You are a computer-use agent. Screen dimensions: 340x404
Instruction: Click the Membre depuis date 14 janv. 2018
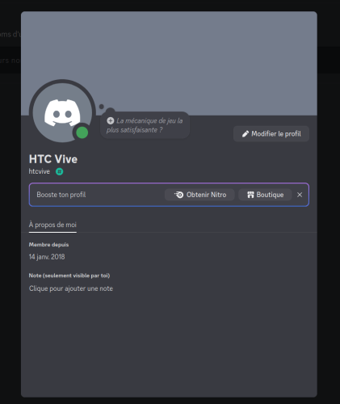click(47, 257)
